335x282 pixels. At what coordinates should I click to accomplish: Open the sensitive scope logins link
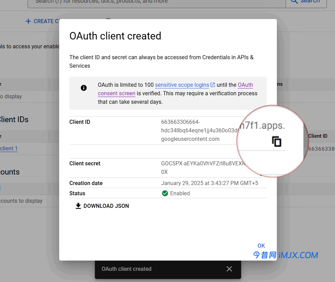(x=182, y=85)
